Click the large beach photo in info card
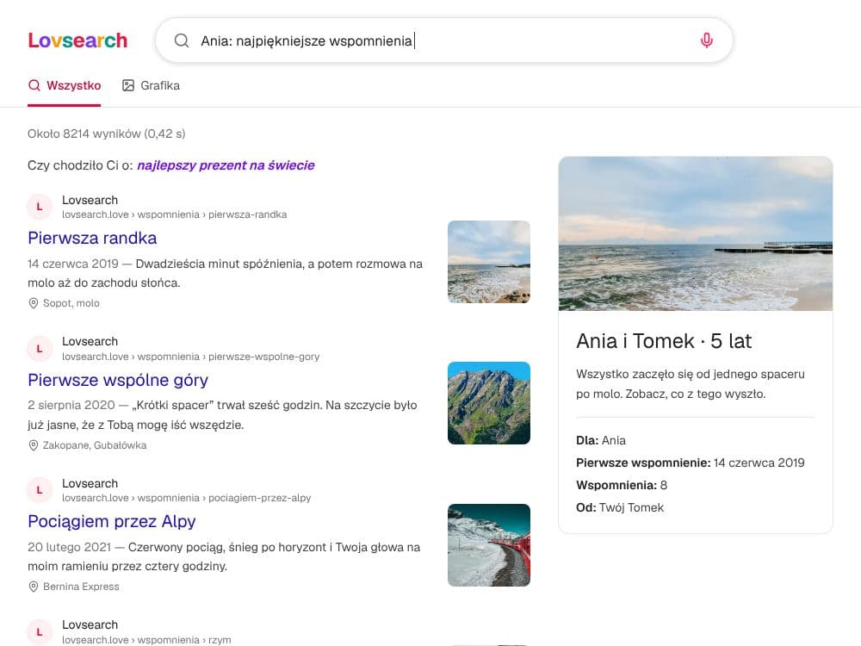The image size is (861, 646). tap(695, 233)
